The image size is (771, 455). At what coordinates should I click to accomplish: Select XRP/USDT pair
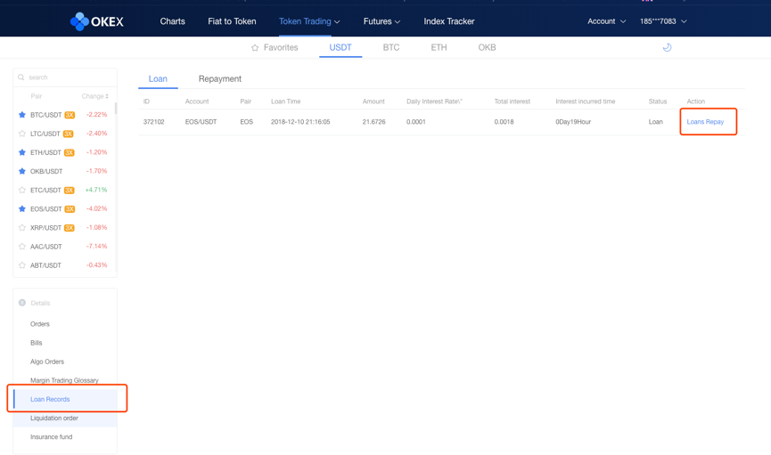point(45,228)
